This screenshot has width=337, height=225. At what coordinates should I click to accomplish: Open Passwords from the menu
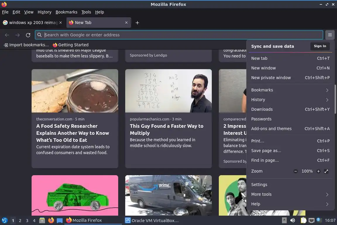[x=290, y=119]
